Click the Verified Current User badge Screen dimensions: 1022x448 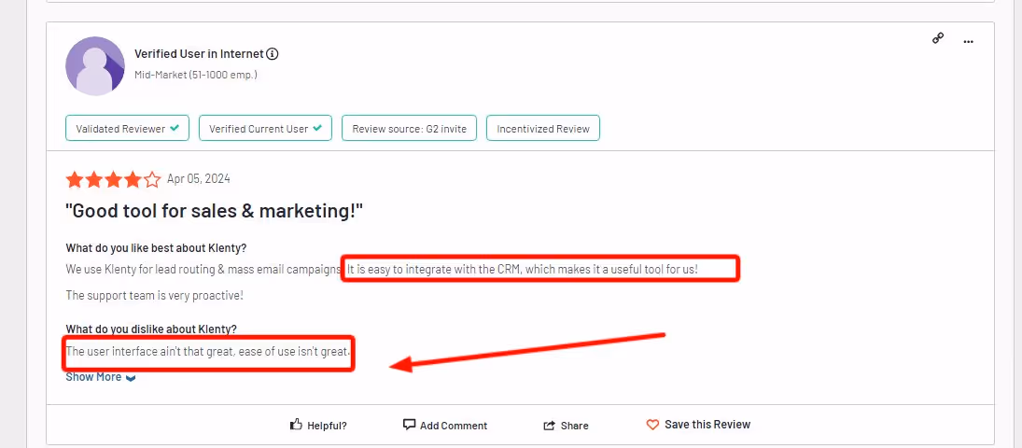coord(265,129)
